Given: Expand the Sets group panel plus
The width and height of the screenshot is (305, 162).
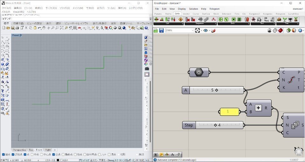Looking at the screenshot, I should (x=249, y=24).
